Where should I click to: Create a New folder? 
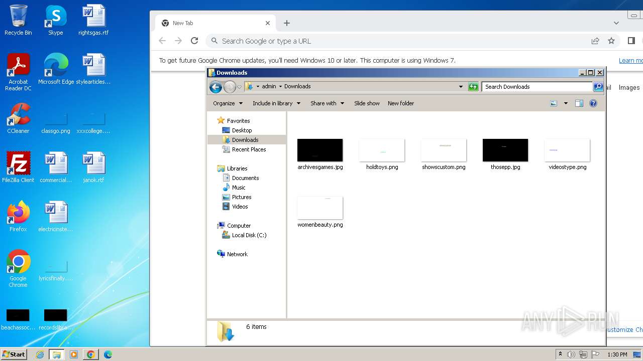(401, 103)
